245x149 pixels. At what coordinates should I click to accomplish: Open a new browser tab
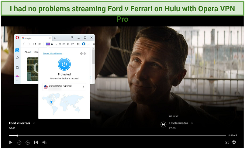point(55,38)
